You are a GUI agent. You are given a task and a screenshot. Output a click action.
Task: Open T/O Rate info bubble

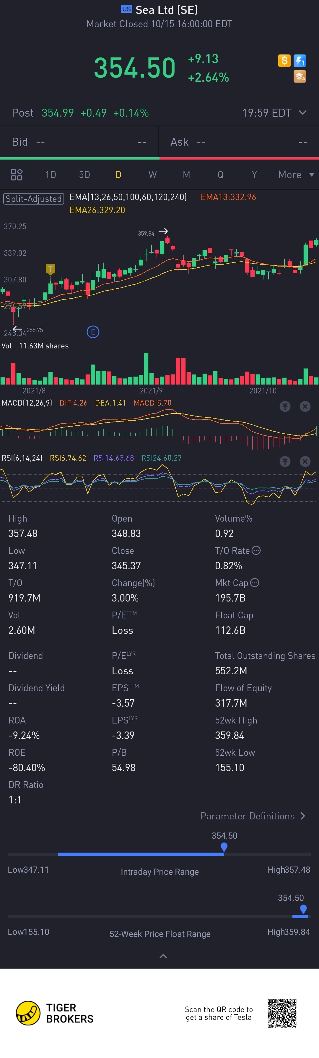256,550
